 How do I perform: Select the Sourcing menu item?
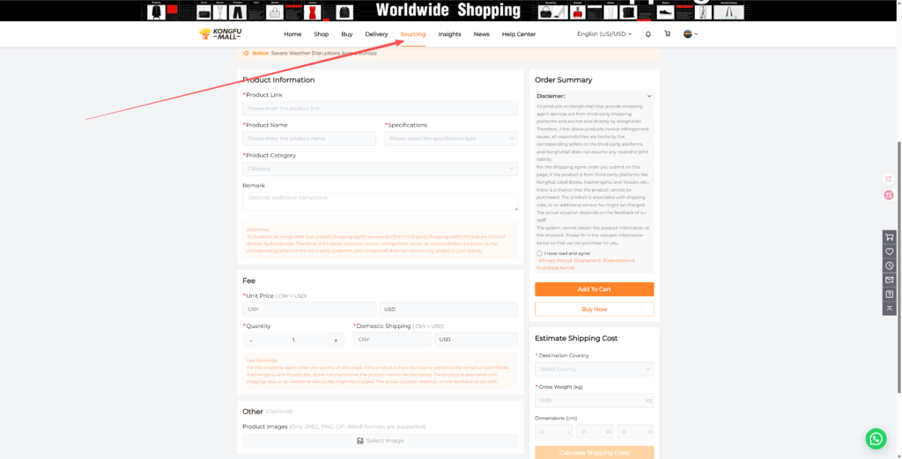413,34
